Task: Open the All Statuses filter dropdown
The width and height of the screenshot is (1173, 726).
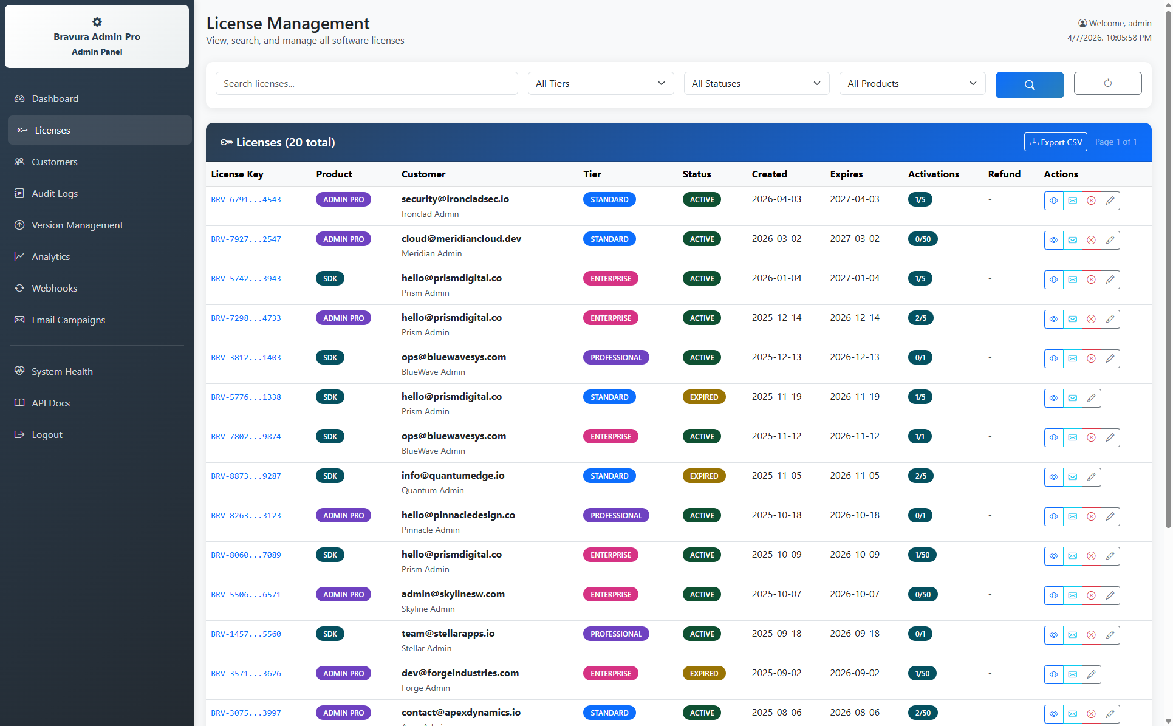Action: tap(756, 83)
